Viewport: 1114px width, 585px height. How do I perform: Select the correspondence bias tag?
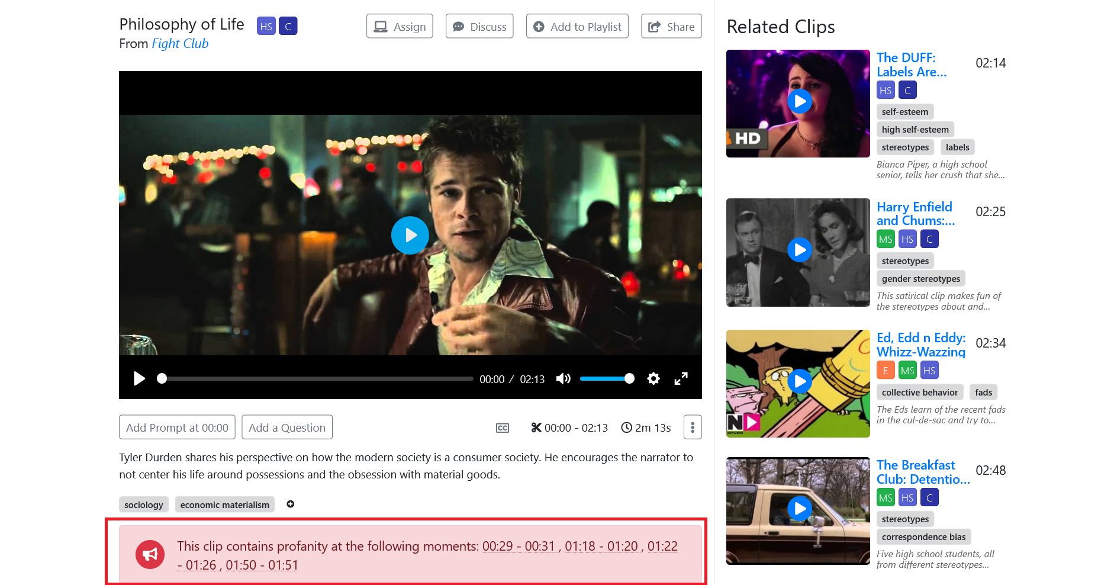click(923, 536)
